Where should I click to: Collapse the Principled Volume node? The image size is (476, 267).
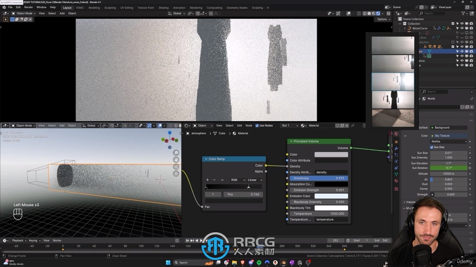point(291,141)
